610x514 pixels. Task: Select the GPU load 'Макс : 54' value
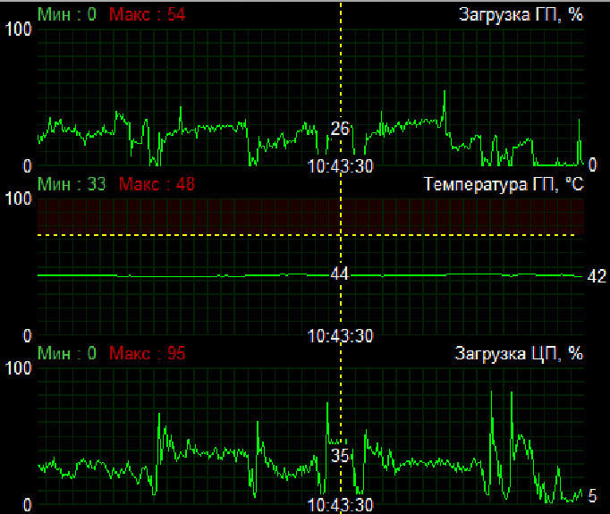[147, 14]
